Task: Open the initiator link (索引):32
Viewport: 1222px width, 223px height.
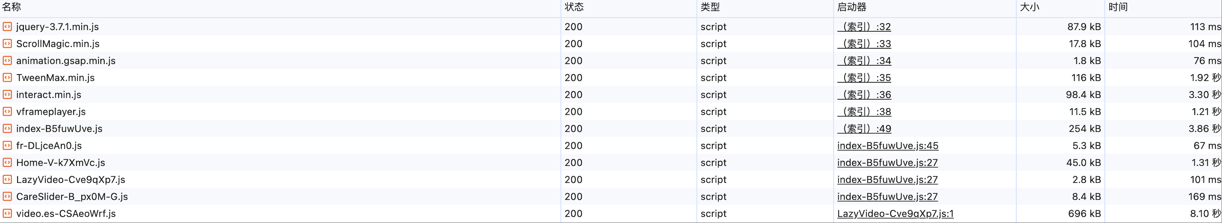Action: [864, 27]
